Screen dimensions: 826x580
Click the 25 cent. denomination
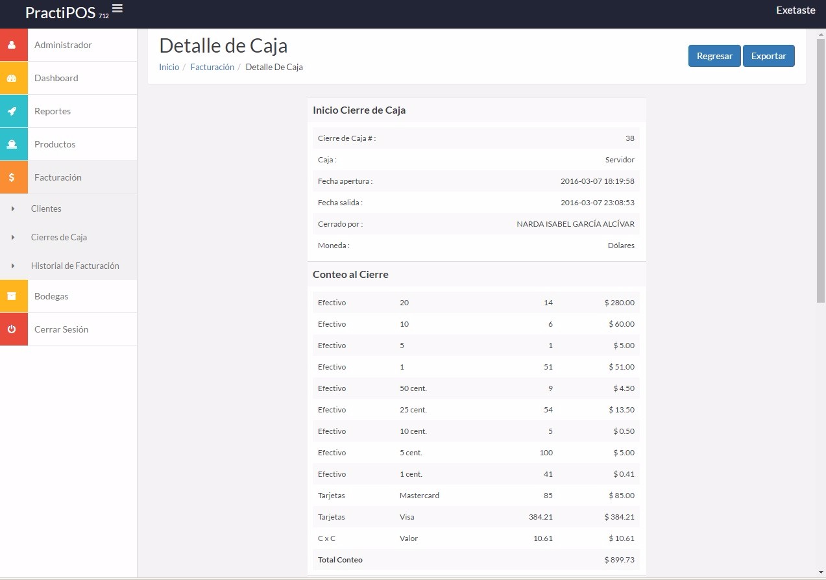tap(413, 410)
